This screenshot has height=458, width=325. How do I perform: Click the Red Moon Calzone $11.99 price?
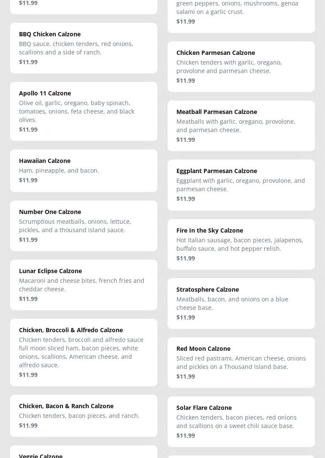click(x=186, y=377)
